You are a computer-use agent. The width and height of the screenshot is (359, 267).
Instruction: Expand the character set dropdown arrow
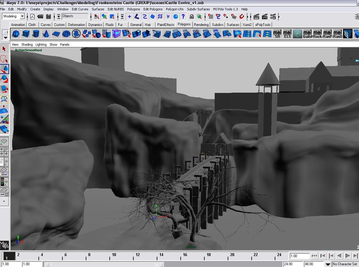[328, 264]
